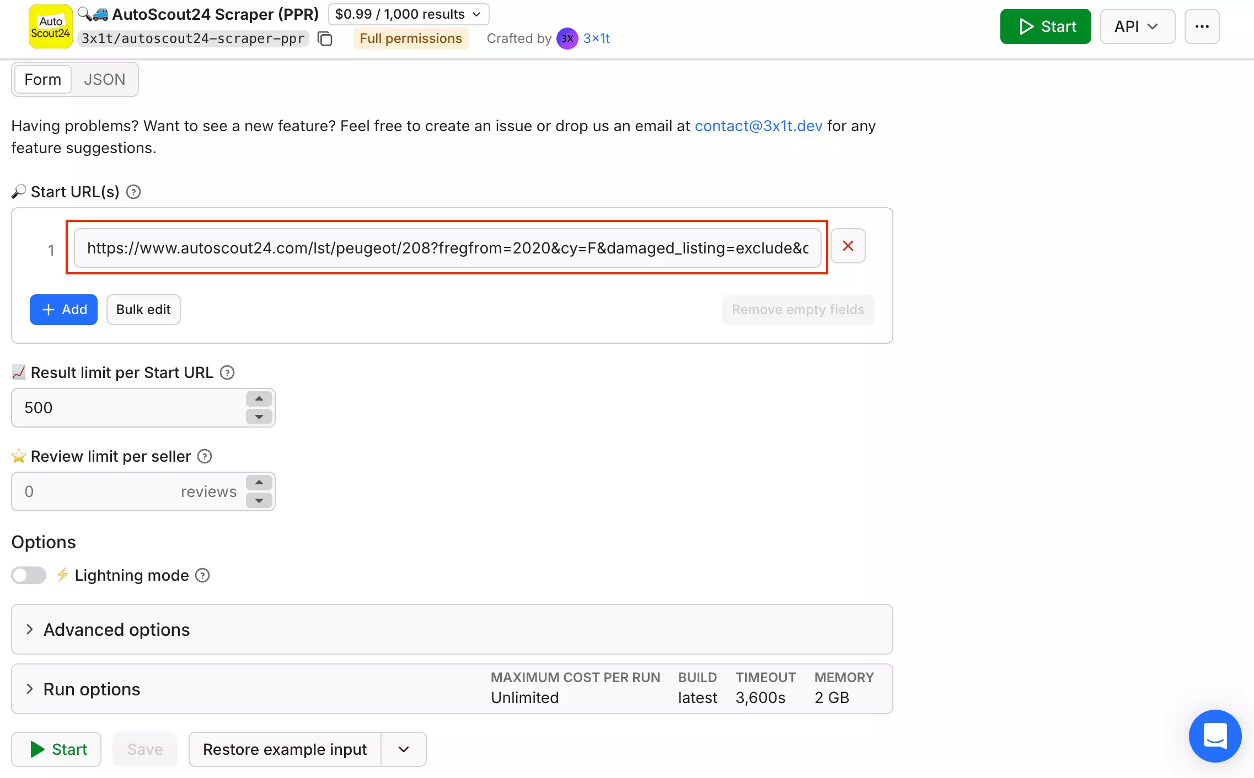1254x778 pixels.
Task: Click the green Start button in header
Action: [x=1046, y=26]
